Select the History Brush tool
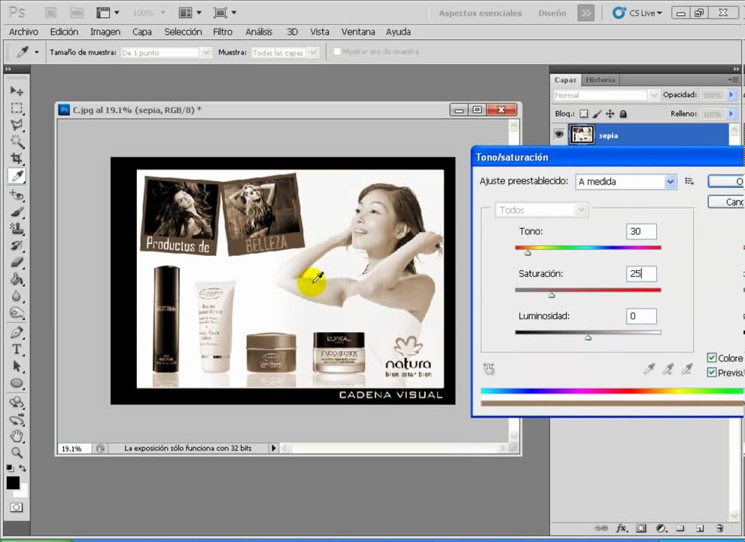Screen dimensions: 745x542 [17, 246]
